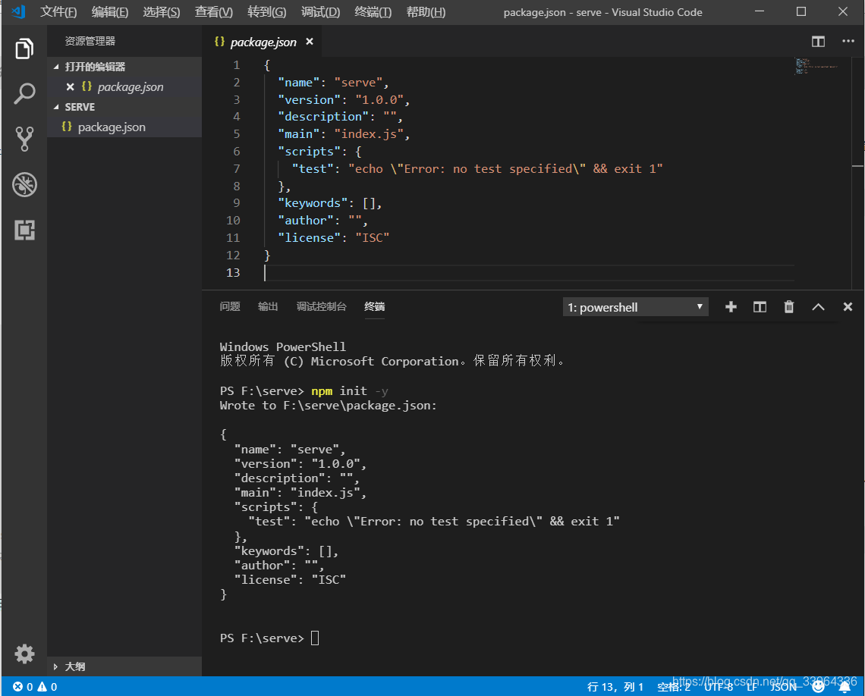Screen dimensions: 865x696
Task: Open the Explorer view in activity bar
Action: tap(24, 49)
